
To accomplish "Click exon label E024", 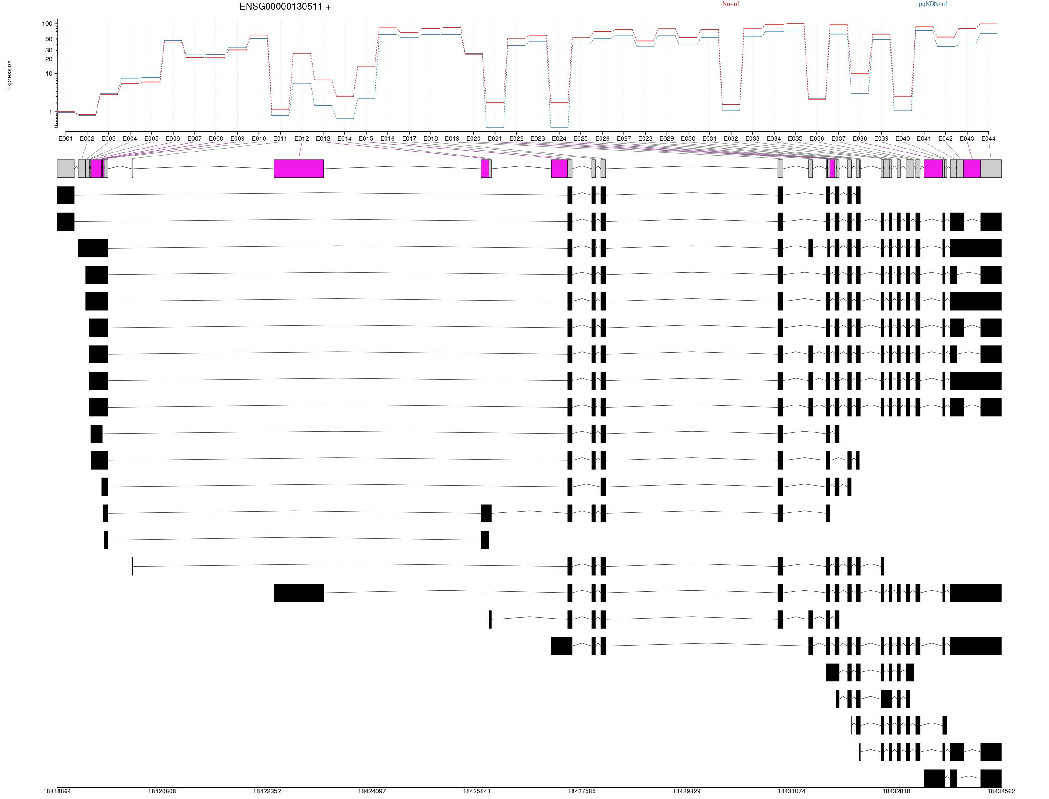I will pyautogui.click(x=559, y=139).
